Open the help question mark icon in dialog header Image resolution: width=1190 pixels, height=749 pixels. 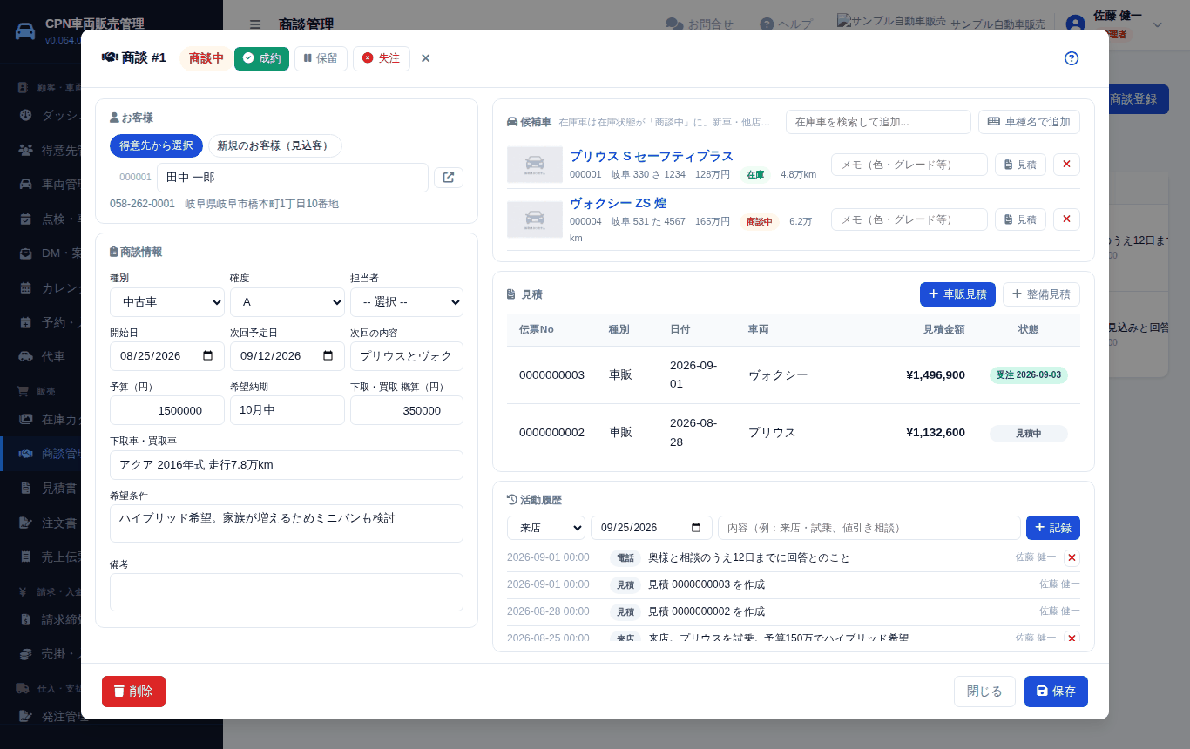pyautogui.click(x=1072, y=58)
